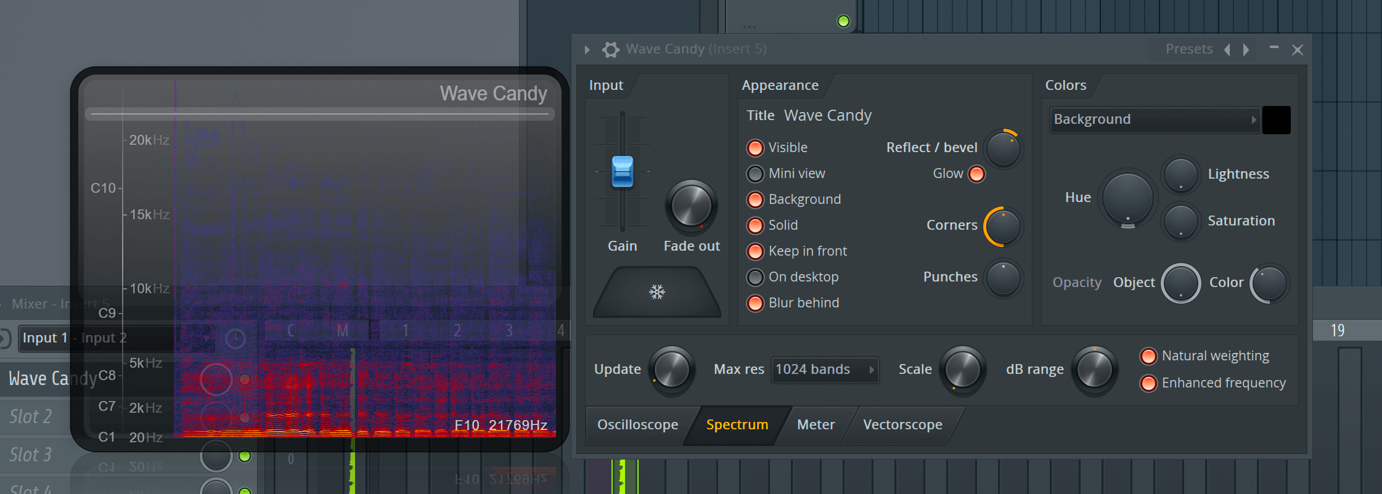Click the Input section label
Image resolution: width=1382 pixels, height=494 pixels.
pos(606,86)
